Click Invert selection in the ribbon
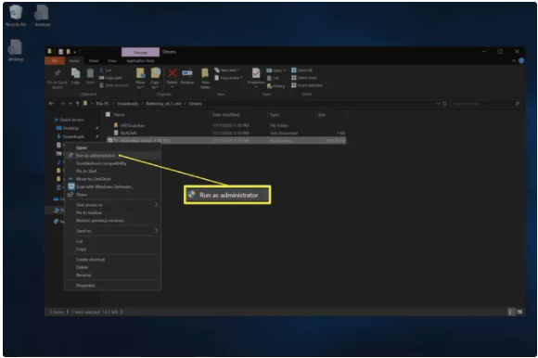538x358 pixels. [x=307, y=85]
